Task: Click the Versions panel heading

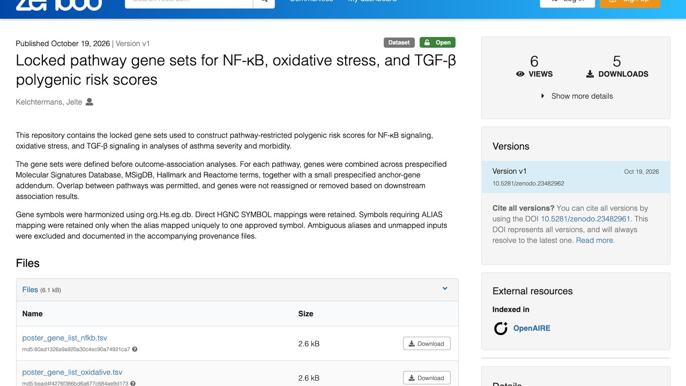Action: 511,146
